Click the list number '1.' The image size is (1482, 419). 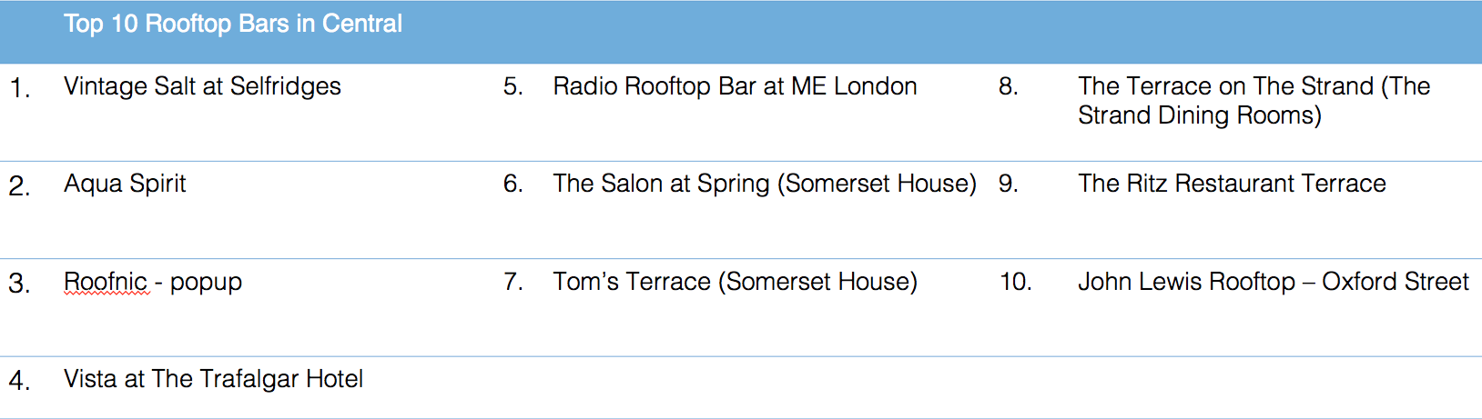tap(20, 89)
